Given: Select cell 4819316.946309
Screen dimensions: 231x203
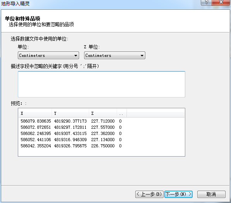Looking at the screenshot, I should pyautogui.click(x=71, y=140).
